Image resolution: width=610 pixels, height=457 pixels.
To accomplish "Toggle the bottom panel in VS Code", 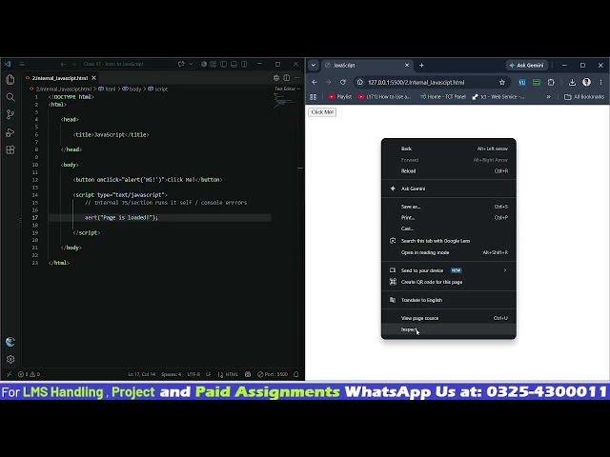I will pos(234,64).
